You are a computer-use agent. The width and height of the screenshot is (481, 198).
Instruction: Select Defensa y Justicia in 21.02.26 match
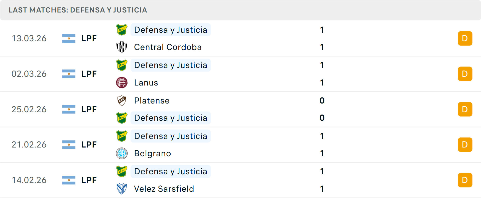171,136
